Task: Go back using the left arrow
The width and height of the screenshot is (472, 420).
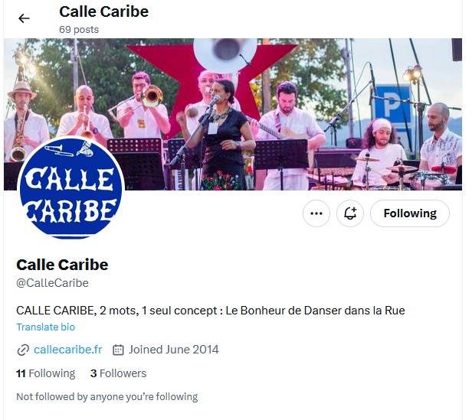Action: point(24,18)
